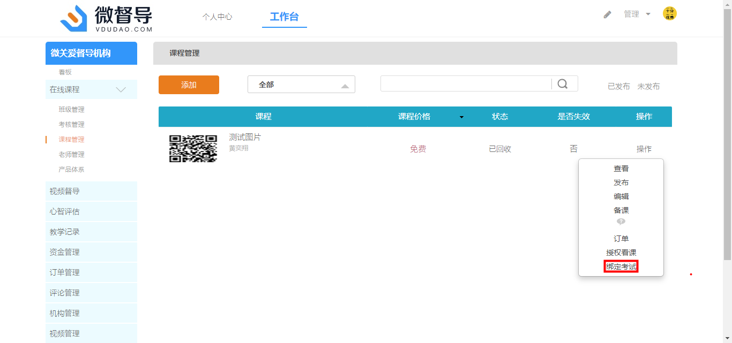Sort by the 课程价格 column arrow
The width and height of the screenshot is (732, 343).
(461, 117)
